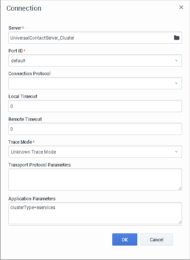
Task: Click the Trace Mode label
Action: tap(20, 142)
